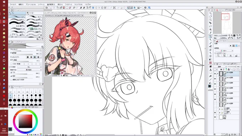Select the Gradient tool
The width and height of the screenshot is (242, 136).
210,66
